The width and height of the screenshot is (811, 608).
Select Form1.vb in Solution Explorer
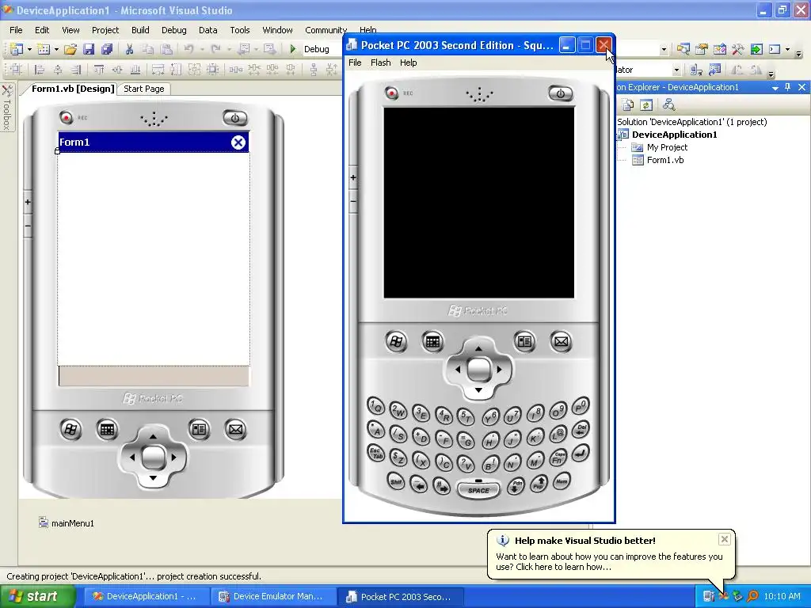658,160
